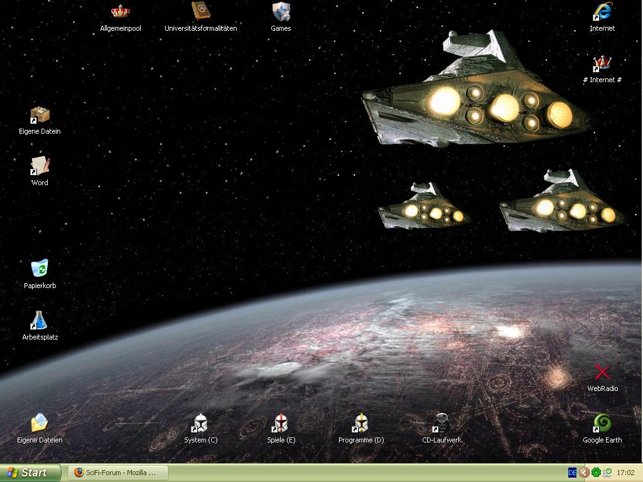This screenshot has height=482, width=643.
Task: Open the System (C) drive shortcut
Action: [200, 424]
